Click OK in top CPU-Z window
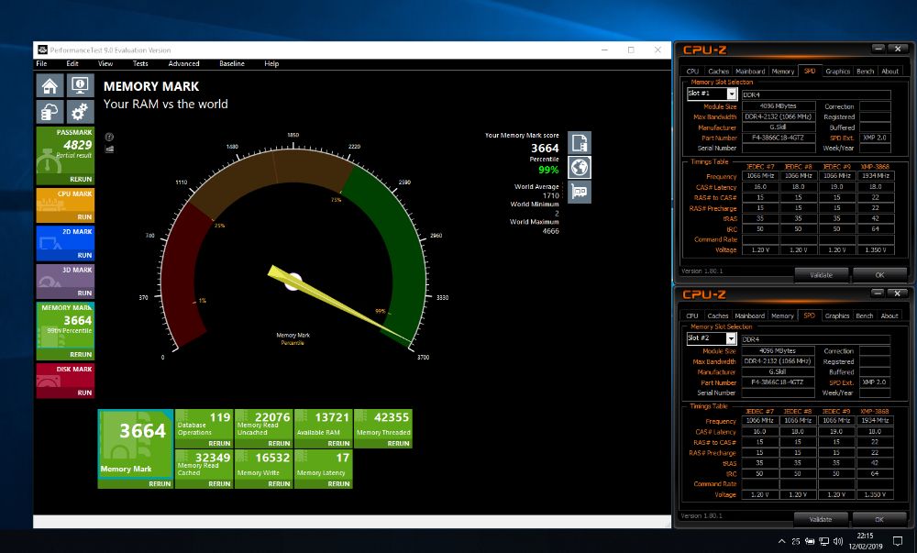The width and height of the screenshot is (917, 553). [x=879, y=275]
